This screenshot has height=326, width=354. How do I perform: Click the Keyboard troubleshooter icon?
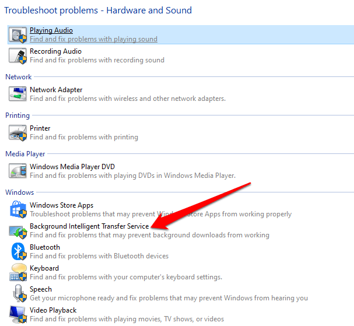[18, 272]
